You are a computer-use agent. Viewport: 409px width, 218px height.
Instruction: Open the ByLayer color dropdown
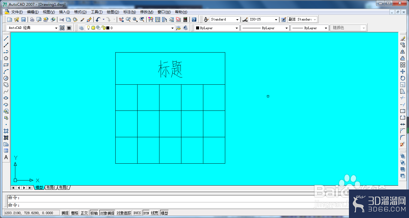(x=217, y=28)
